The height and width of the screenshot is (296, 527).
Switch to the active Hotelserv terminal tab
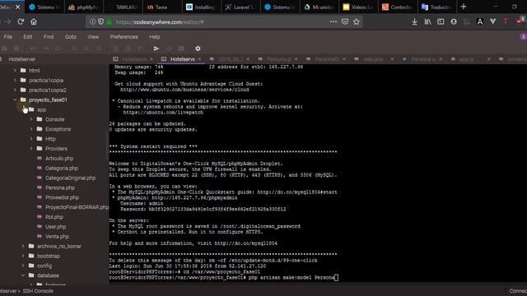[x=182, y=59]
